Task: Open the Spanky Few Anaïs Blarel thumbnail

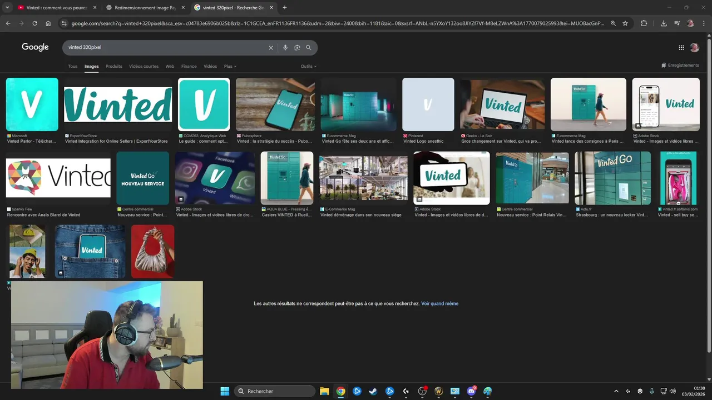Action: point(58,178)
